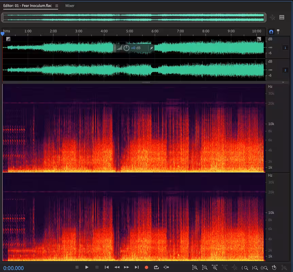Click the 2:00 mark on the time ruler
This screenshot has width=293, height=272.
pyautogui.click(x=53, y=31)
